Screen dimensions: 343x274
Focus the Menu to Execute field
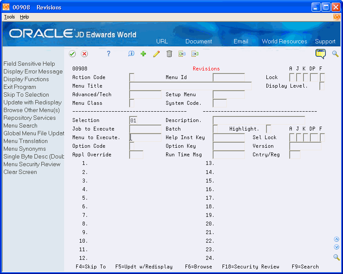[145, 137]
